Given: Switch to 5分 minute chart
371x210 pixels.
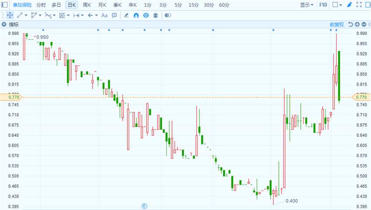Looking at the screenshot, I should (178, 5).
